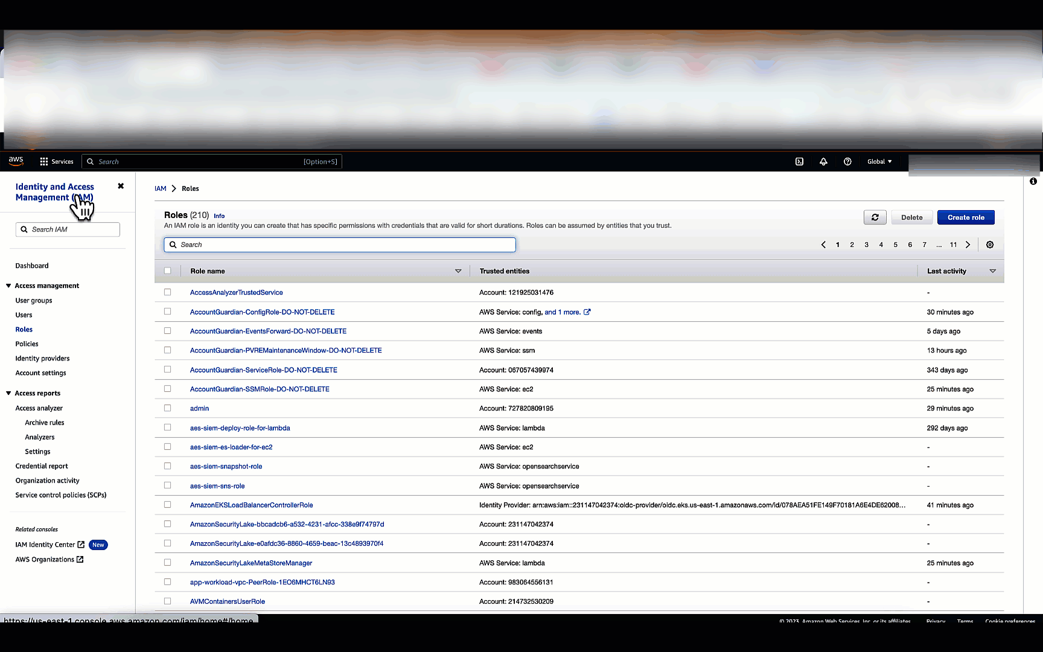Open Access analyzer in the sidebar
Image resolution: width=1043 pixels, height=652 pixels.
pos(39,408)
